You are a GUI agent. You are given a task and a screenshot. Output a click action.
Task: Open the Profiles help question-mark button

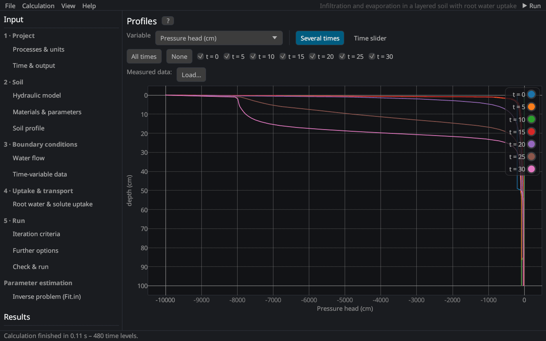click(x=168, y=21)
